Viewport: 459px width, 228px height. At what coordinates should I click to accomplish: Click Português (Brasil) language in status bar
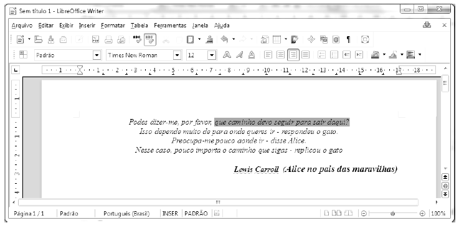(126, 214)
